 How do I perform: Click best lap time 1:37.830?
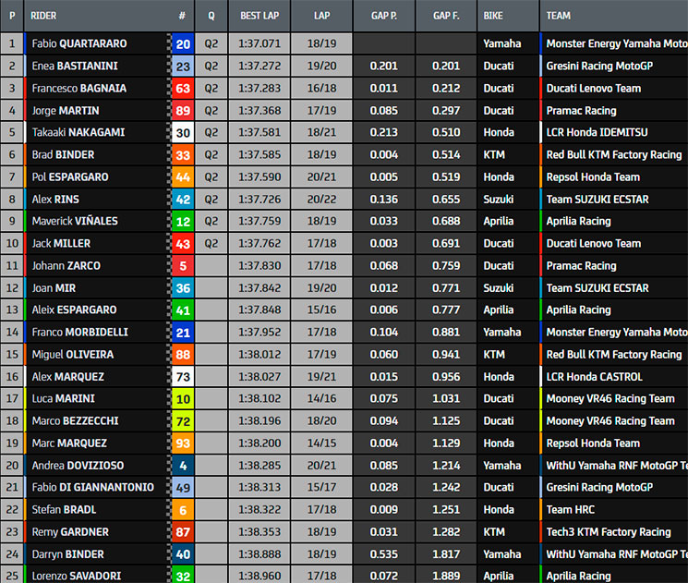click(260, 265)
